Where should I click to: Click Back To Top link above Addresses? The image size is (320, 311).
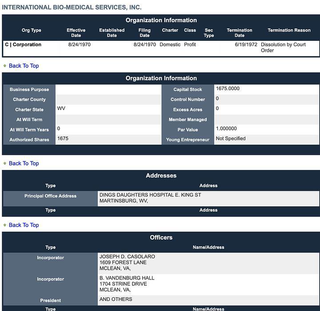24,163
